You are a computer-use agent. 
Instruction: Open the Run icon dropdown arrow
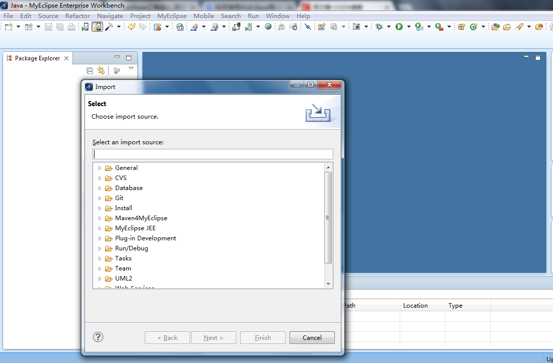[x=409, y=27]
